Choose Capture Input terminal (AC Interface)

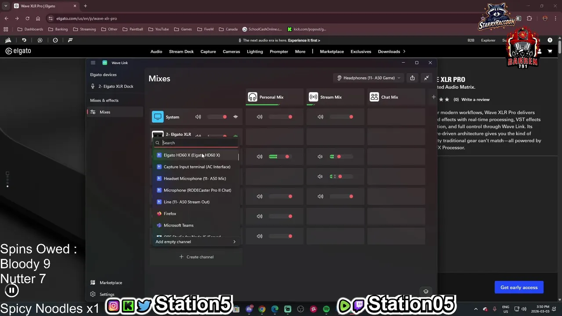[196, 167]
